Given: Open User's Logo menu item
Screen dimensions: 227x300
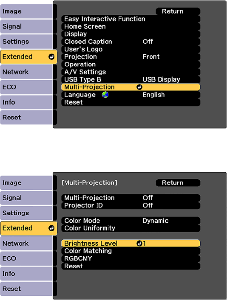Looking at the screenshot, I should 131,49.
